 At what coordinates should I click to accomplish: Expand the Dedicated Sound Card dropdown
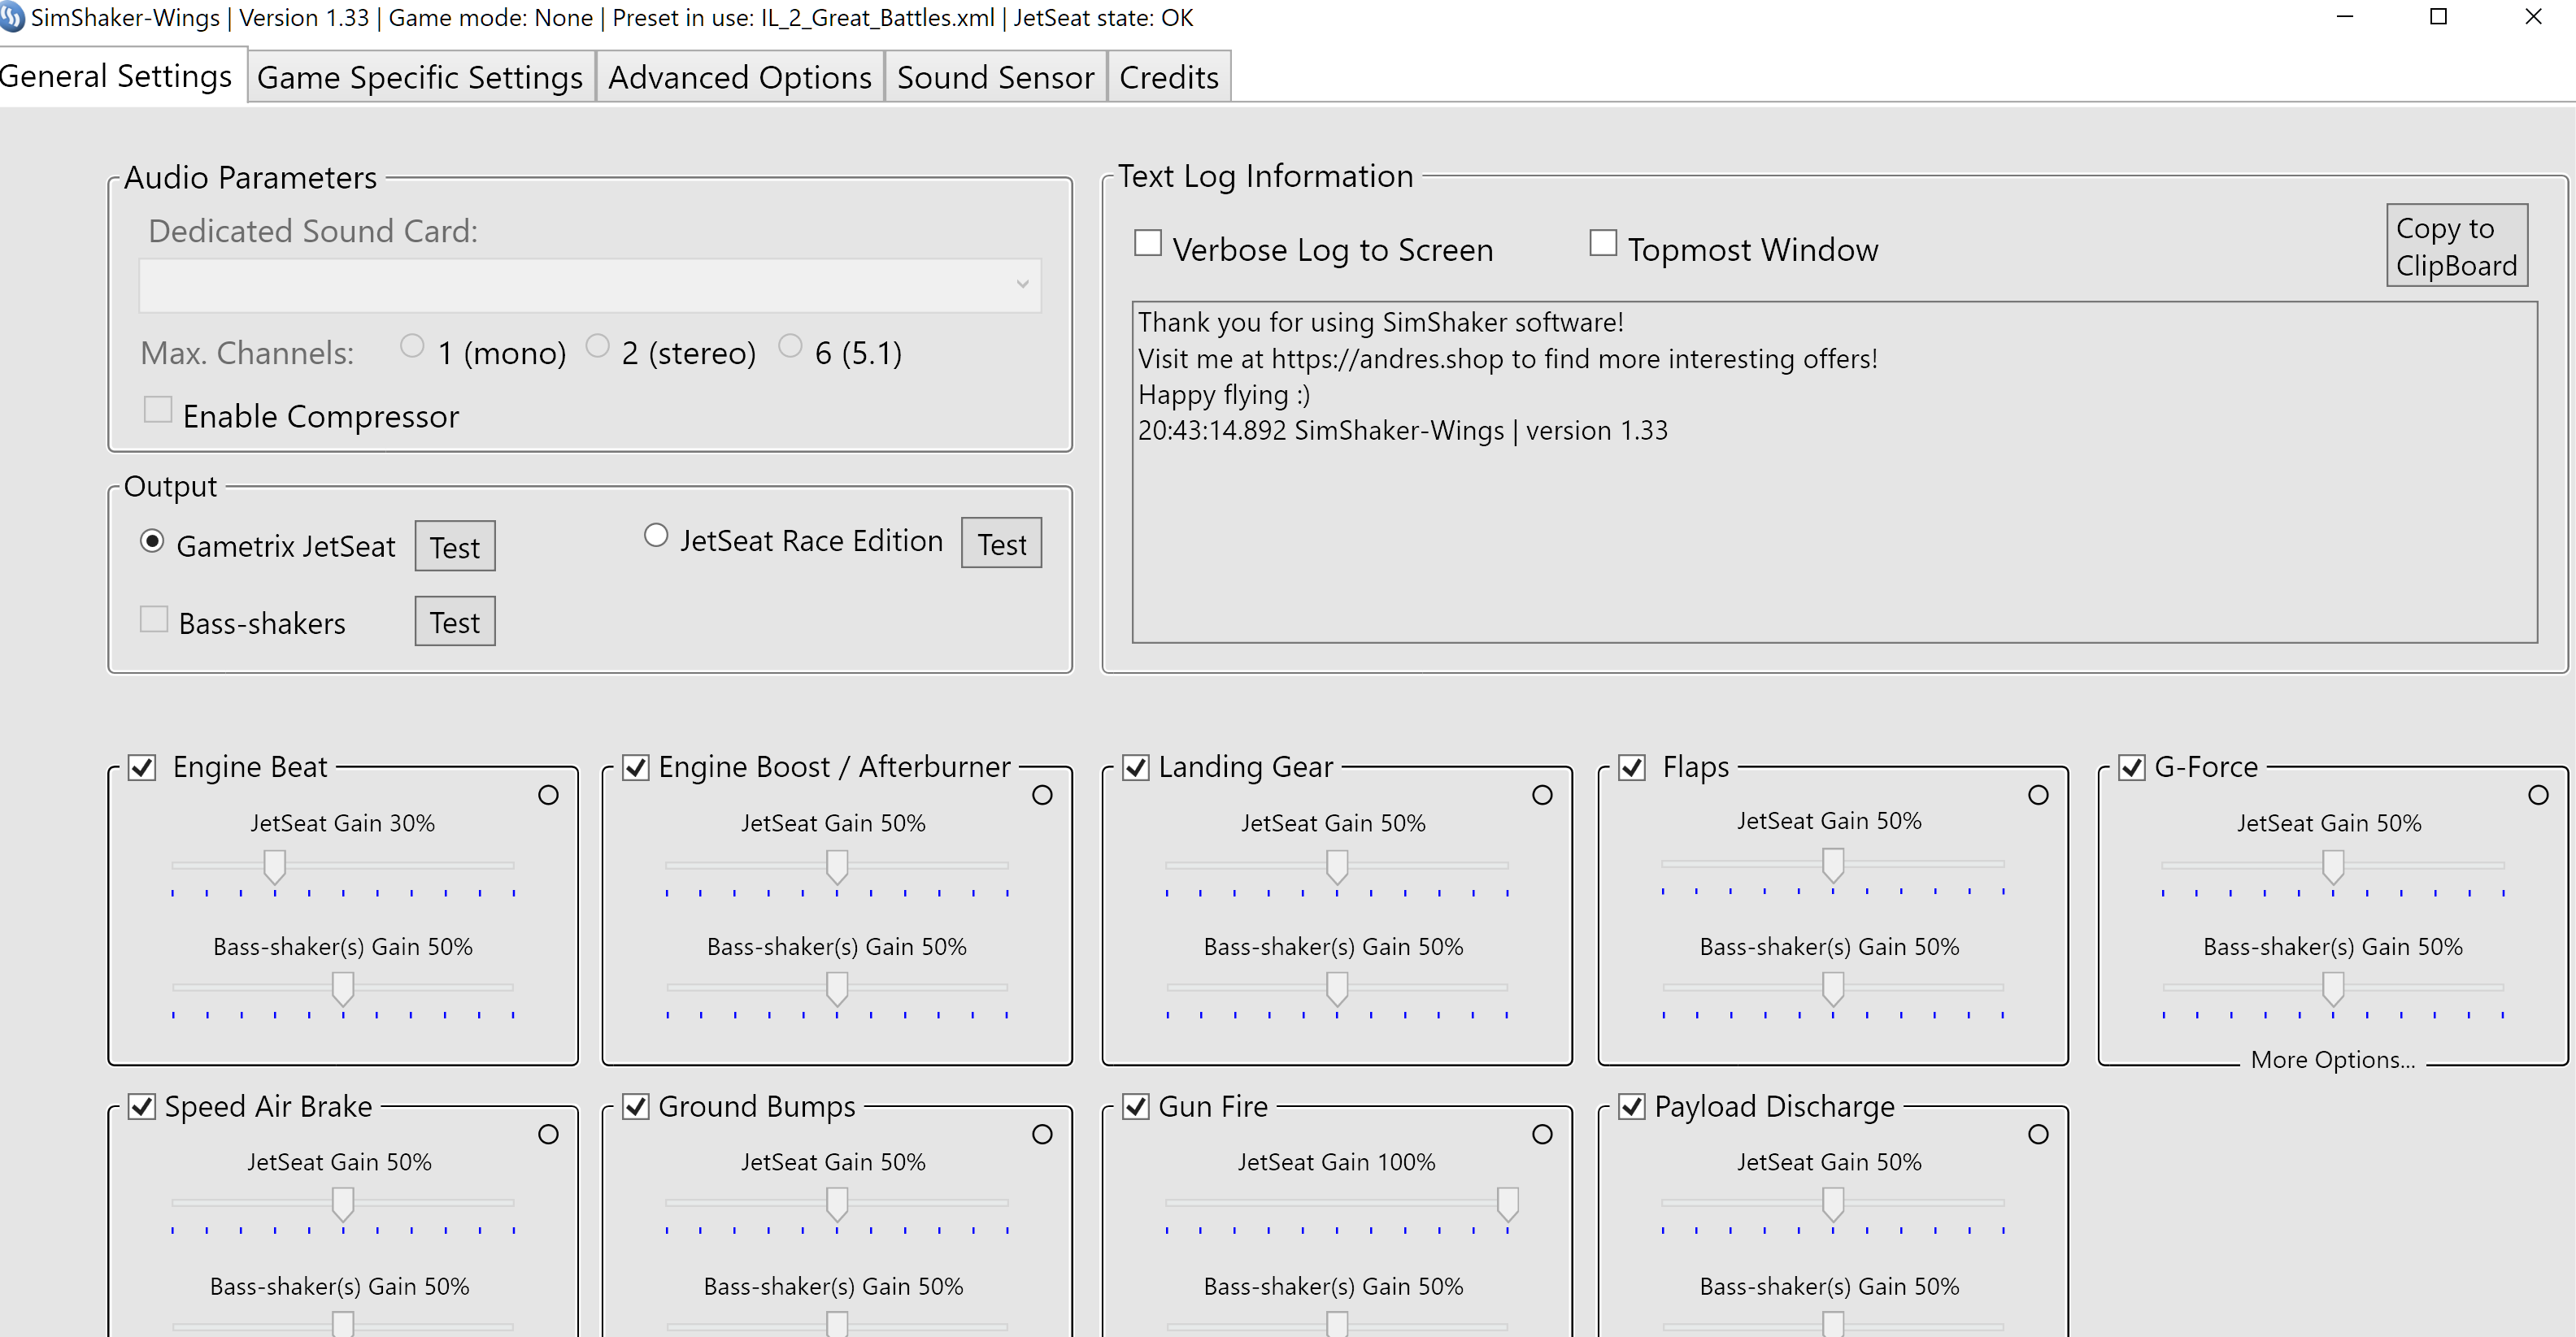(x=590, y=284)
